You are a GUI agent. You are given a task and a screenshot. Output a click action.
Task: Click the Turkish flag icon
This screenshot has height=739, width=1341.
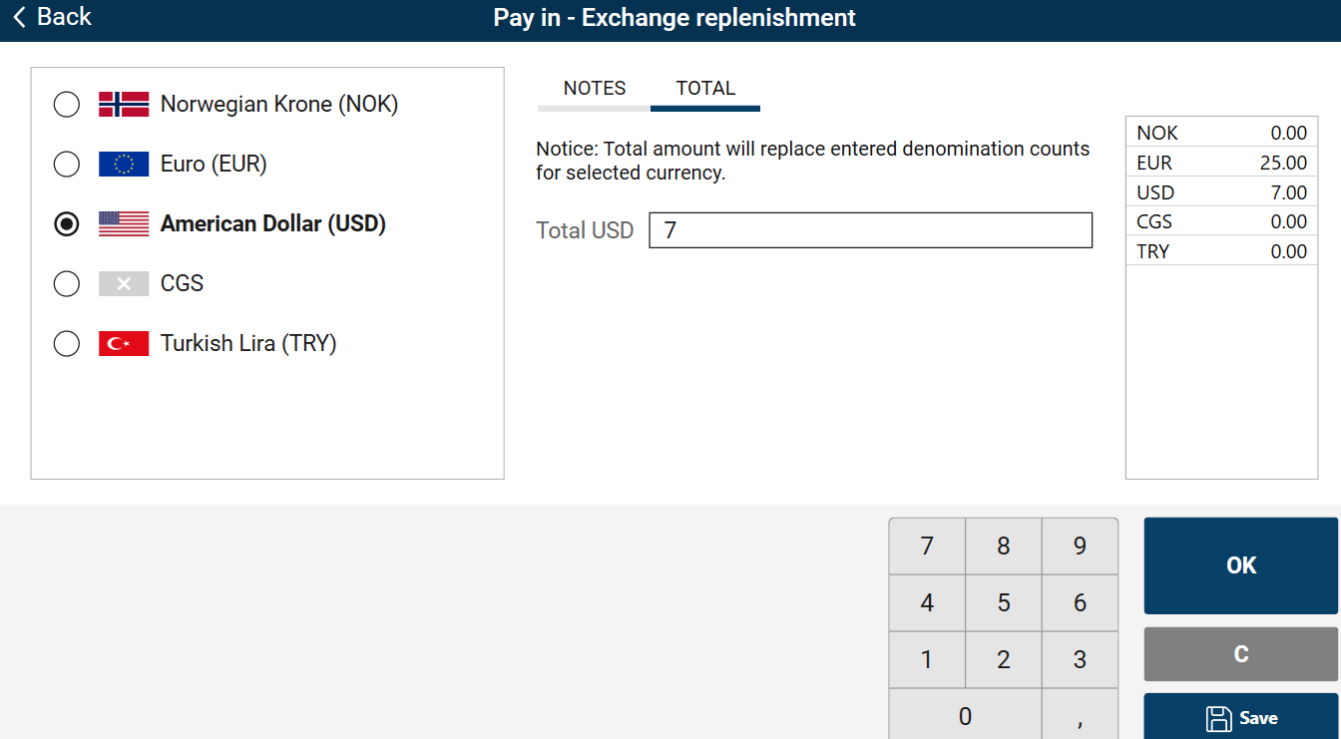tap(124, 344)
